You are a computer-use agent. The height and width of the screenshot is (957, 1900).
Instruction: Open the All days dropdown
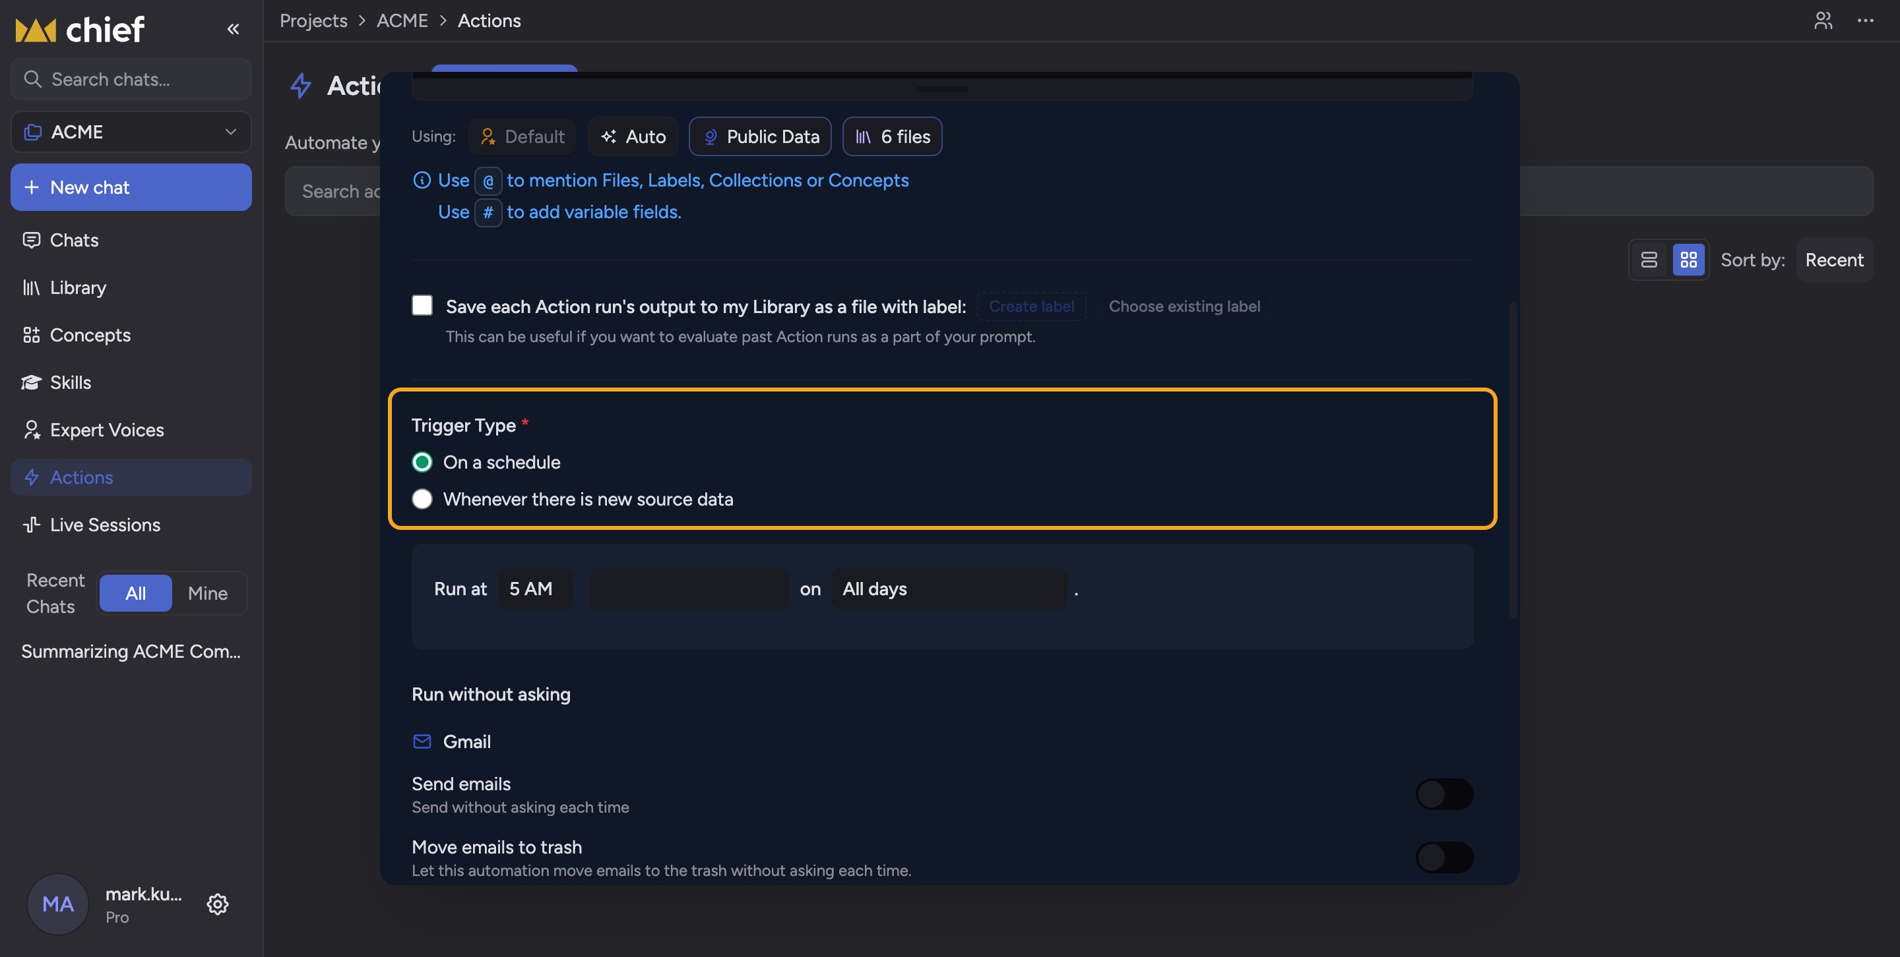coord(949,589)
